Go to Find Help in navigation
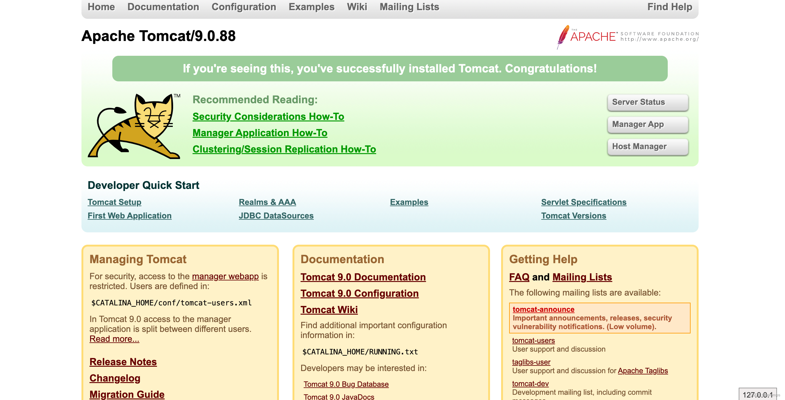 pos(670,7)
